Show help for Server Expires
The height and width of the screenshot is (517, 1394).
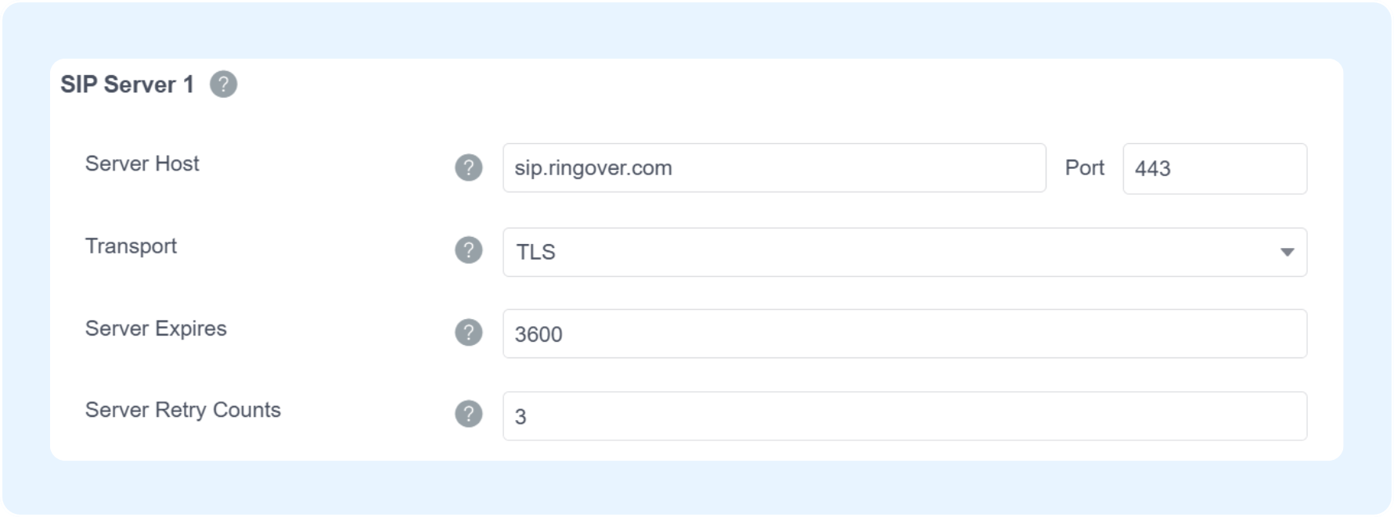point(468,332)
